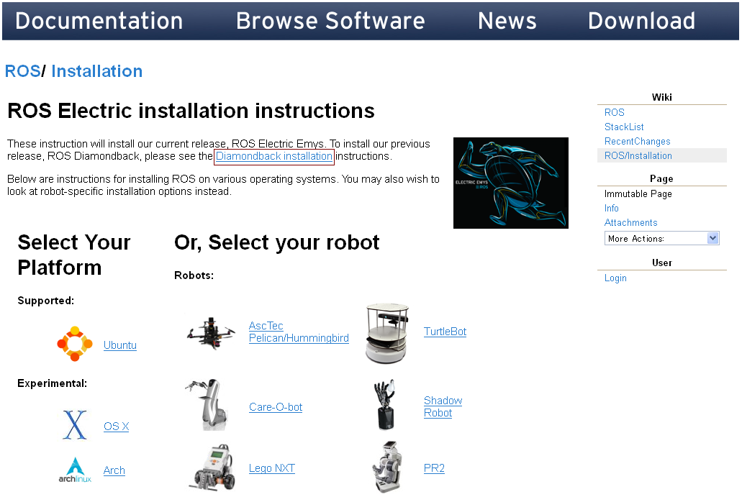Click the ROS breadcrumb link
The height and width of the screenshot is (497, 742).
click(x=22, y=71)
